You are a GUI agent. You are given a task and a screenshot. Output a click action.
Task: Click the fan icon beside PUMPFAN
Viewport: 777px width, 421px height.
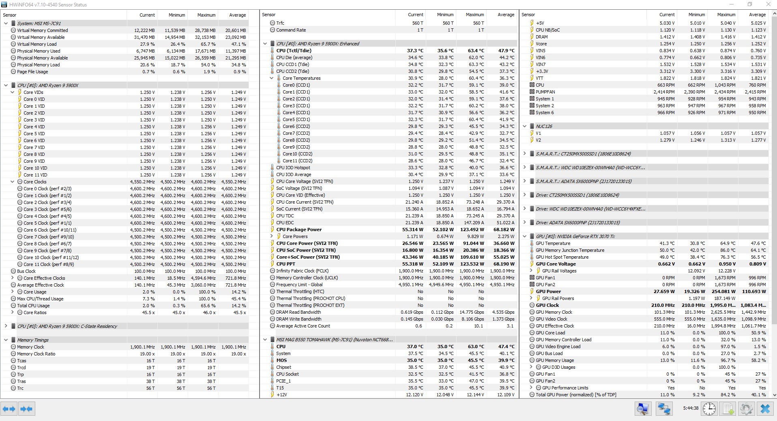[x=532, y=92]
